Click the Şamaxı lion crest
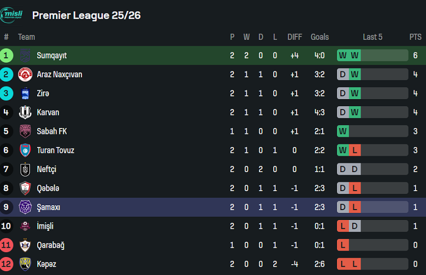This screenshot has width=426, height=275. 25,207
